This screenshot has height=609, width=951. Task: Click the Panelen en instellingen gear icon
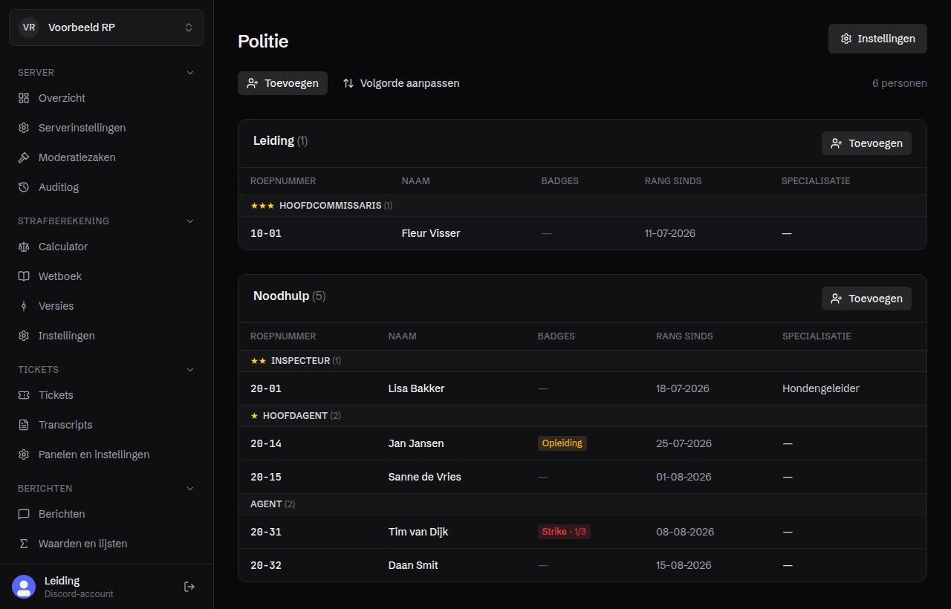pyautogui.click(x=24, y=455)
